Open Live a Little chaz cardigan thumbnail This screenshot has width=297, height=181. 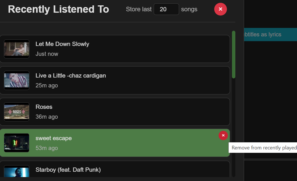pyautogui.click(x=17, y=80)
